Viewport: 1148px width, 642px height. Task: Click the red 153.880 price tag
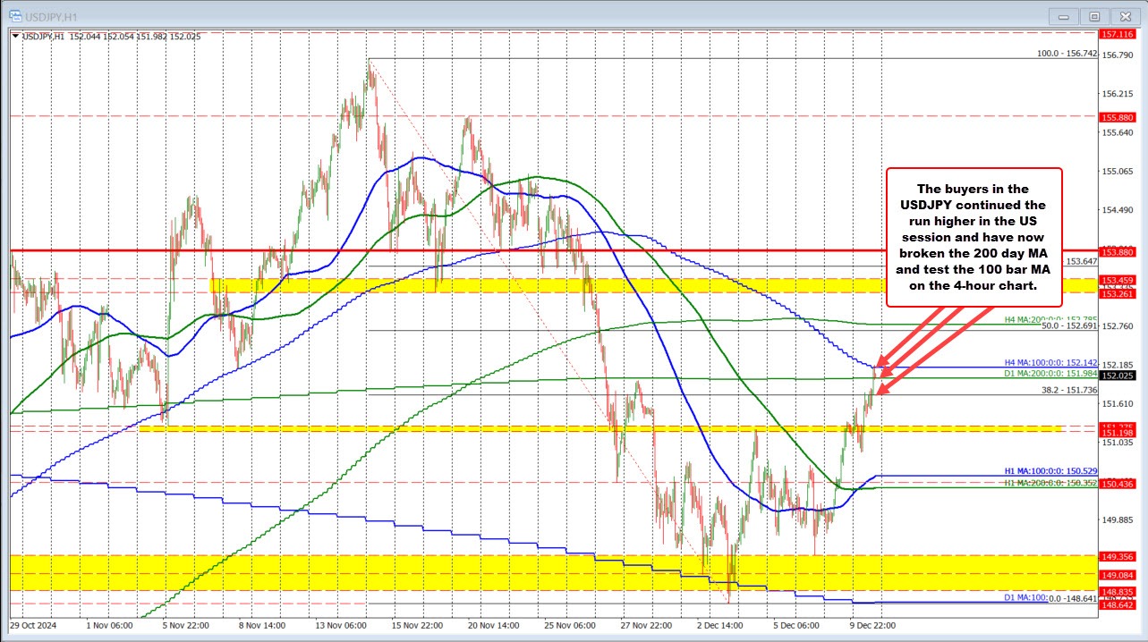pyautogui.click(x=1119, y=252)
